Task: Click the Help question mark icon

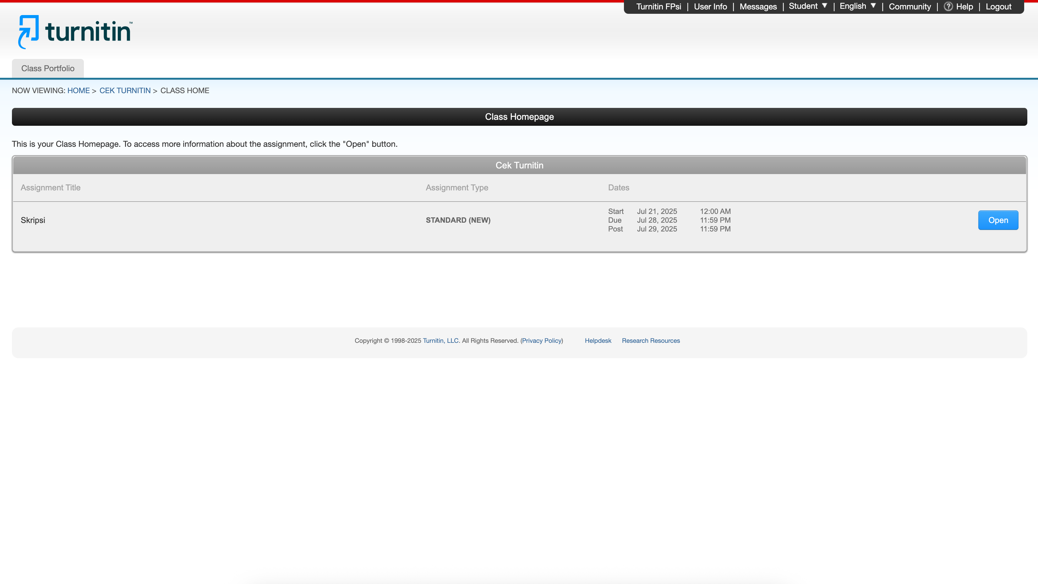Action: [x=948, y=7]
